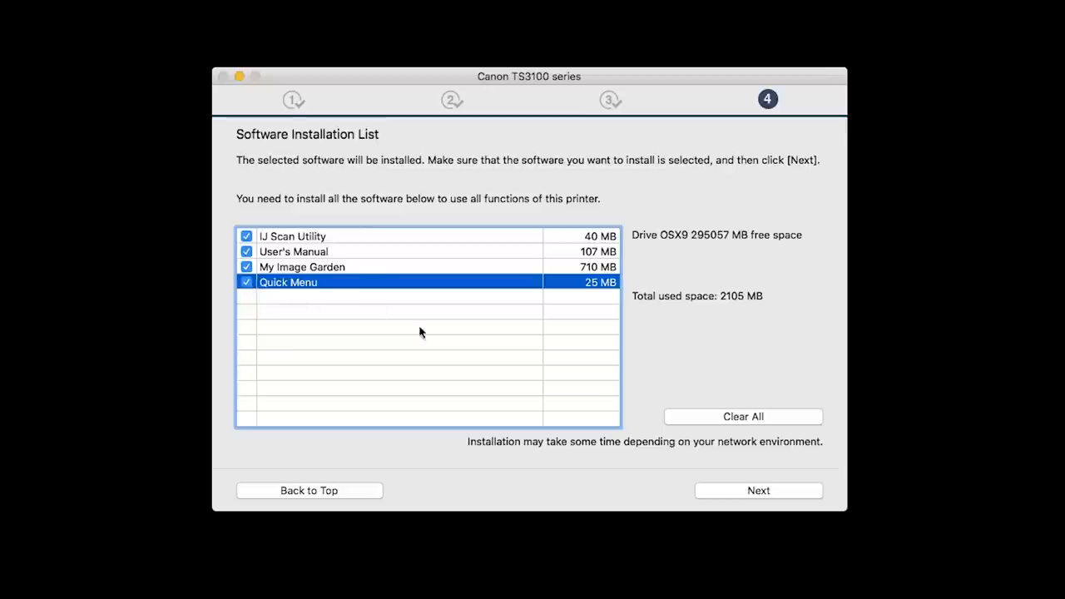Viewport: 1065px width, 599px height.
Task: Click the 710 MB size cell
Action: coord(581,267)
